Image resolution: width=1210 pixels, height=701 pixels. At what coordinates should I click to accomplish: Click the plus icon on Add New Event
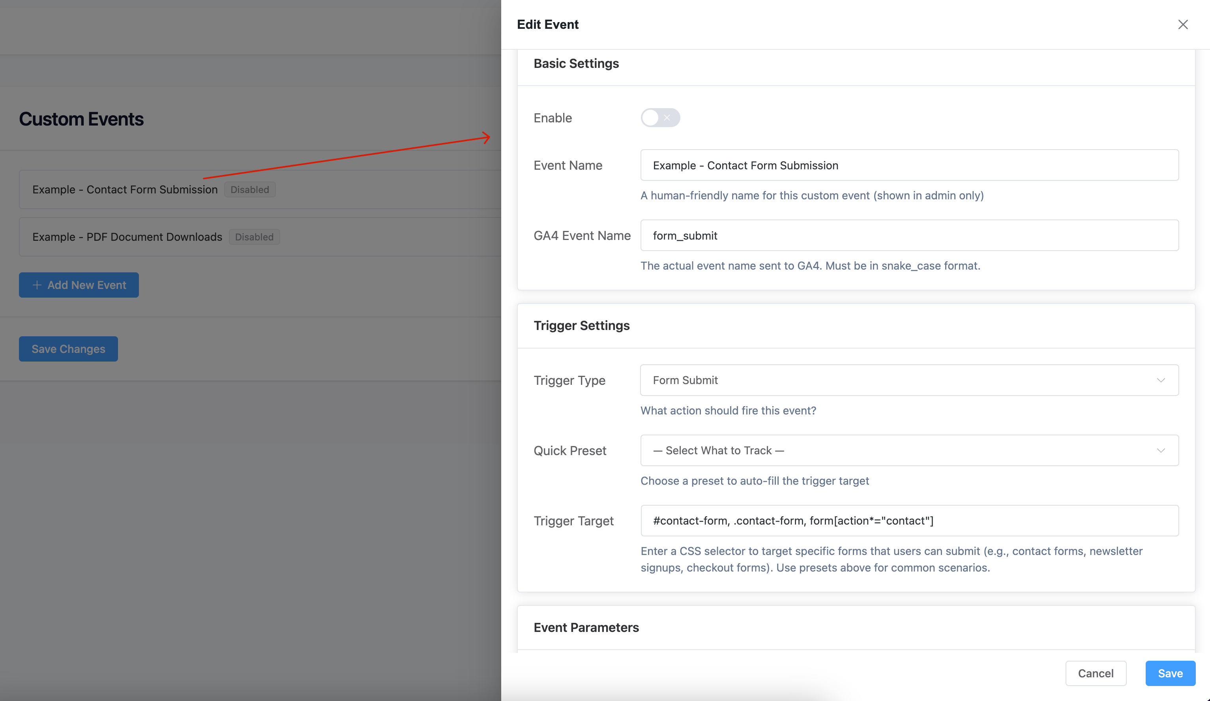37,285
